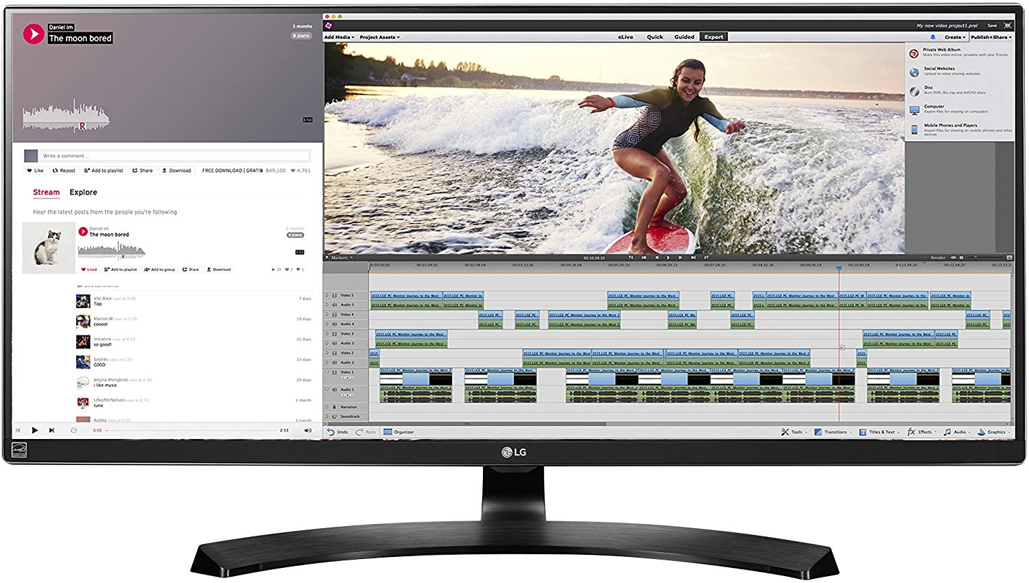Open the Titles & Text panel

877,432
